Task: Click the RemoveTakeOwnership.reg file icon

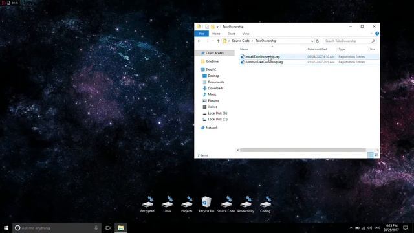Action: 242,62
